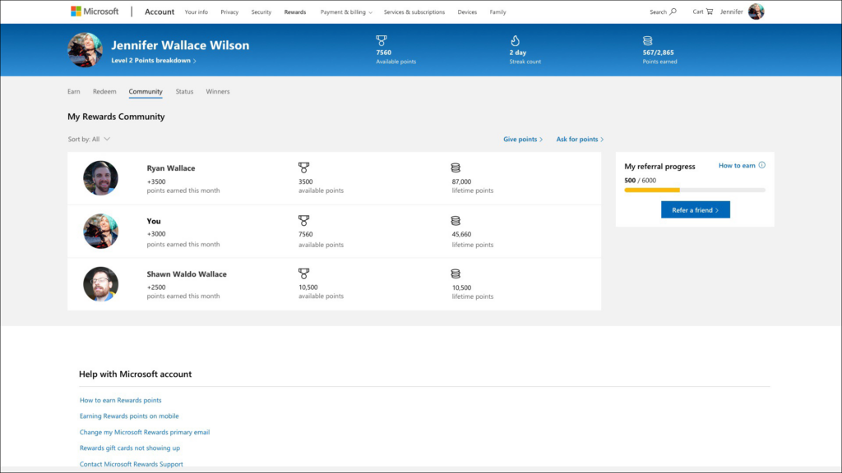Viewport: 842px width, 473px height.
Task: Open the Devices menu item
Action: point(467,11)
